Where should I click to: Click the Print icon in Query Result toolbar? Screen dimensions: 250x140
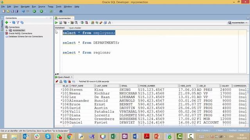pyautogui.click(x=61, y=81)
